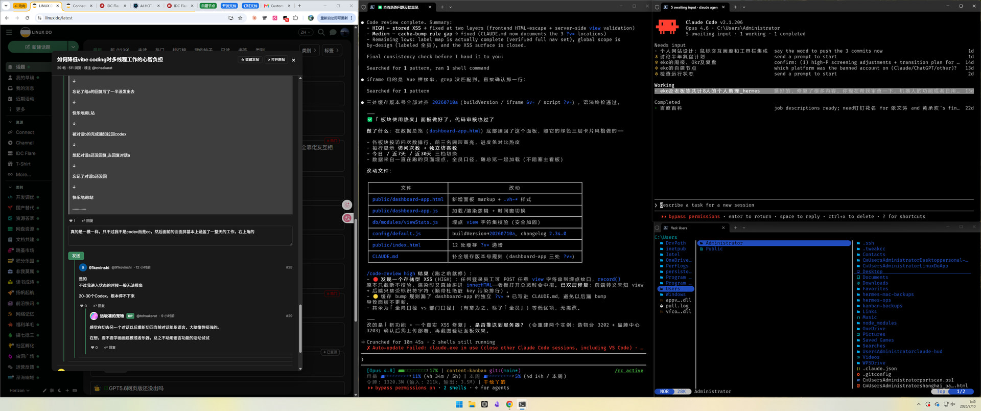The height and width of the screenshot is (411, 981).
Task: Go back in Chrome browser history
Action: tap(7, 18)
